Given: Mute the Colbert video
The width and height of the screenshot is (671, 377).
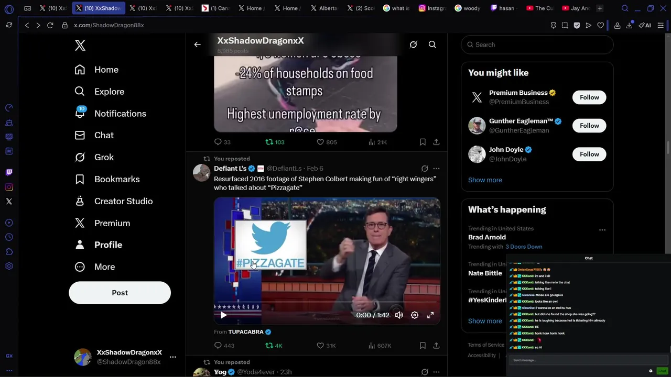Looking at the screenshot, I should 399,315.
